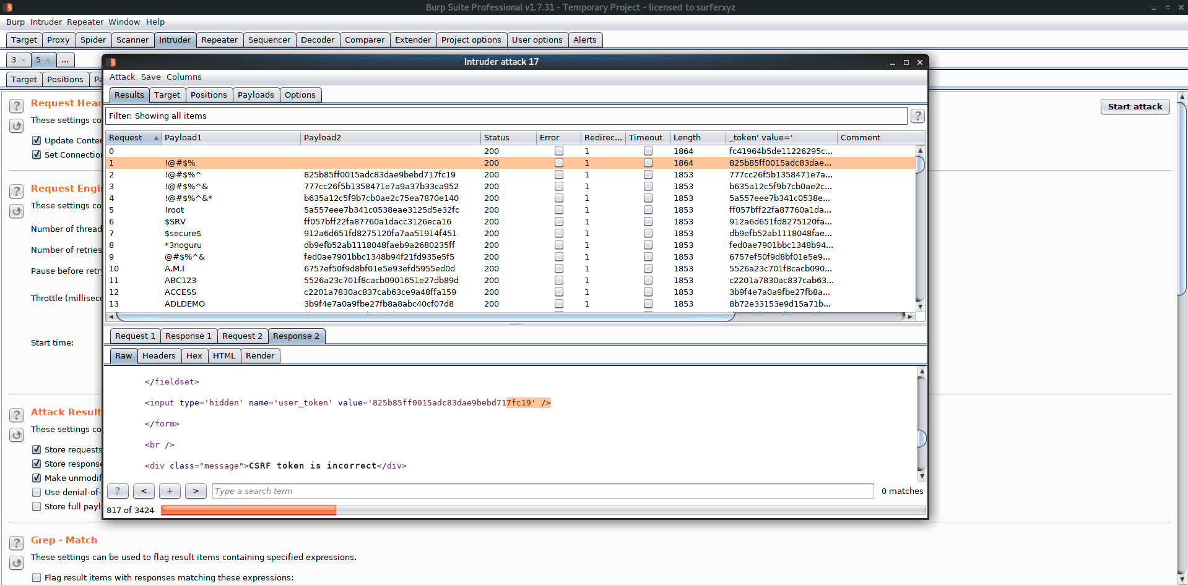1188x586 pixels.
Task: Toggle Store responses checkbox
Action: [37, 464]
